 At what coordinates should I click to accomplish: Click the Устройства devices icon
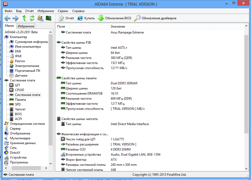[x=6, y=157]
